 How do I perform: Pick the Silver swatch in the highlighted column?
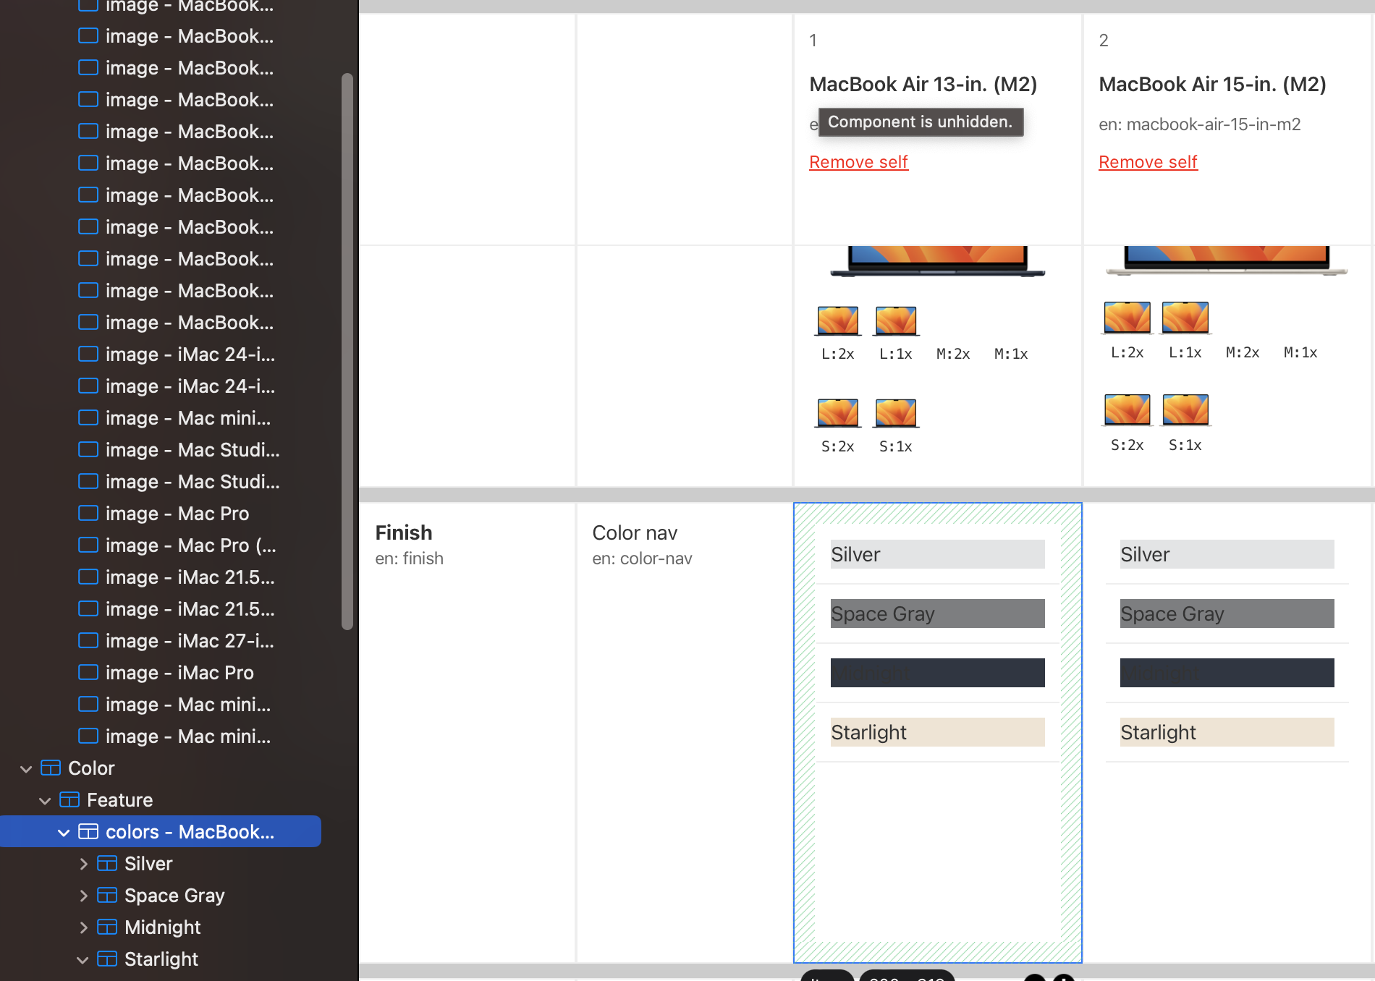(938, 554)
